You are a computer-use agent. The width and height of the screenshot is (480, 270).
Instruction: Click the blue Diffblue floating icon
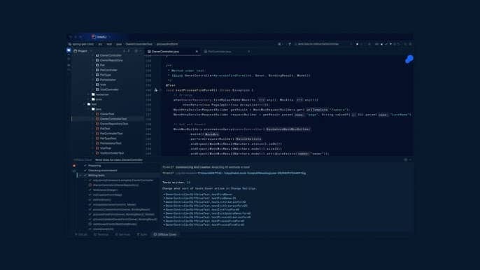click(409, 59)
